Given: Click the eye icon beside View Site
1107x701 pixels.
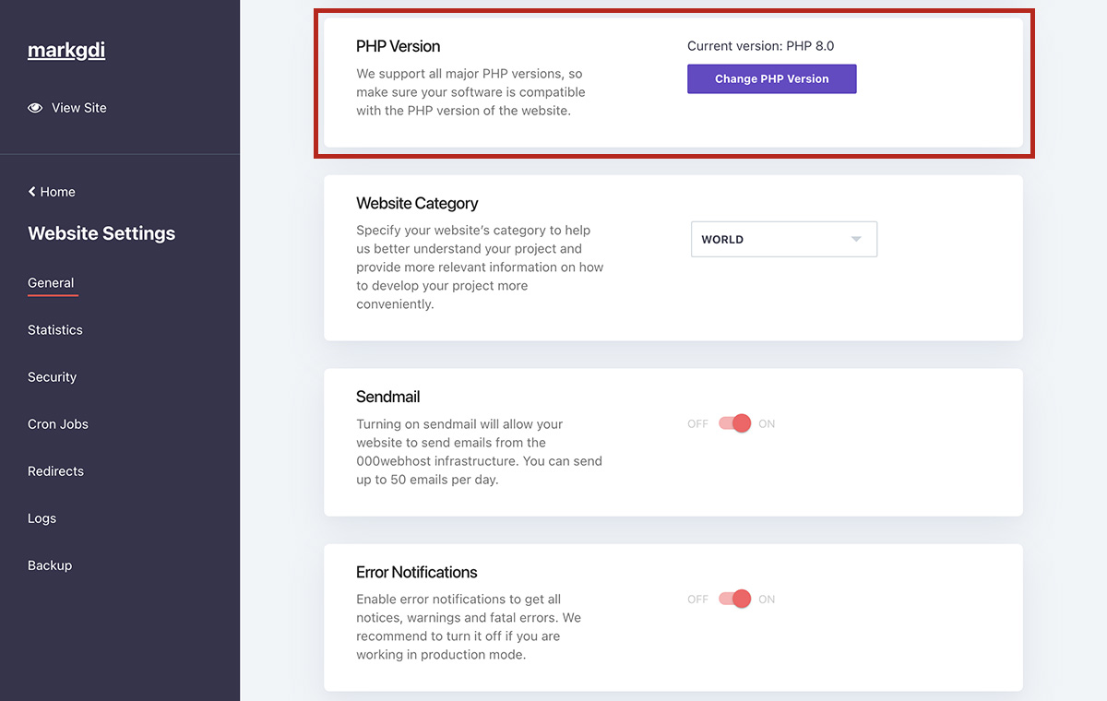Looking at the screenshot, I should click(35, 108).
